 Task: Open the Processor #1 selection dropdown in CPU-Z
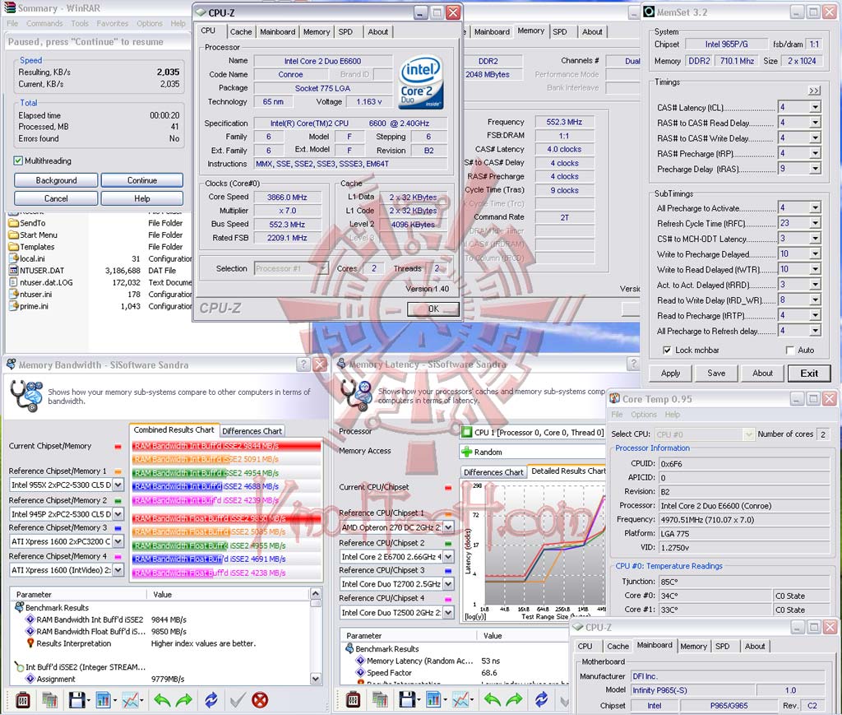point(322,268)
